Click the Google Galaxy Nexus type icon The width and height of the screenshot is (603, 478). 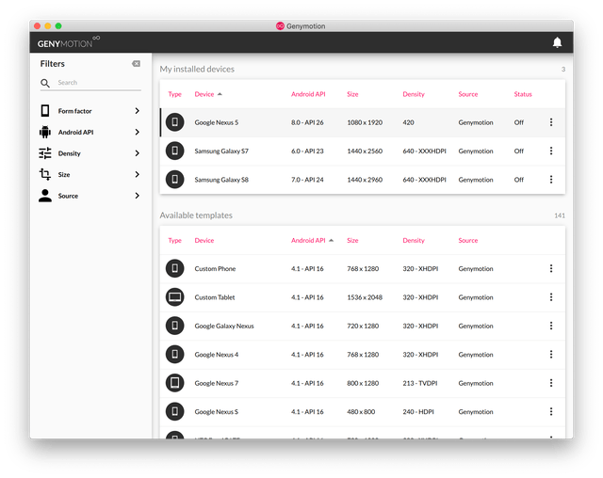174,326
